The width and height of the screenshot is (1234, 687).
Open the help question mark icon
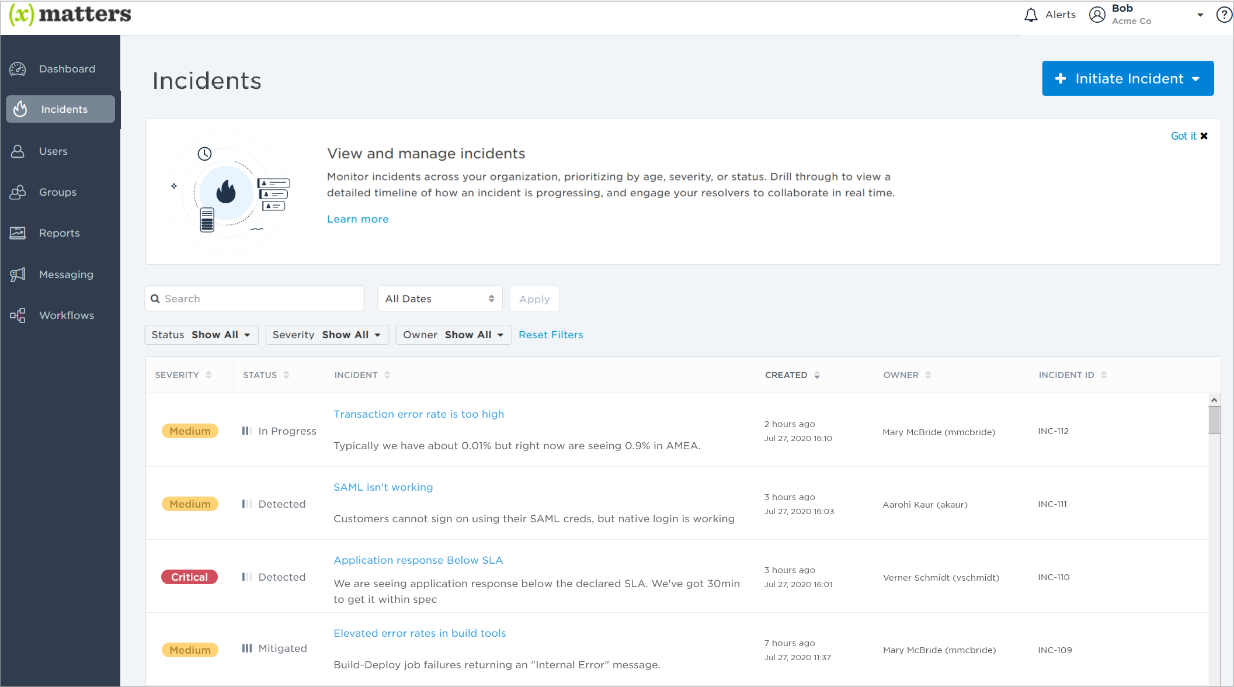pos(1224,15)
